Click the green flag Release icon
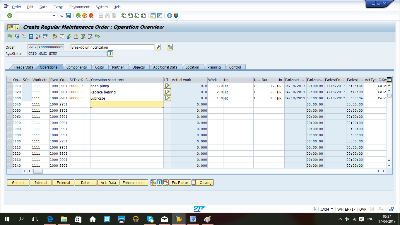The height and width of the screenshot is (225, 400). pyautogui.click(x=10, y=36)
